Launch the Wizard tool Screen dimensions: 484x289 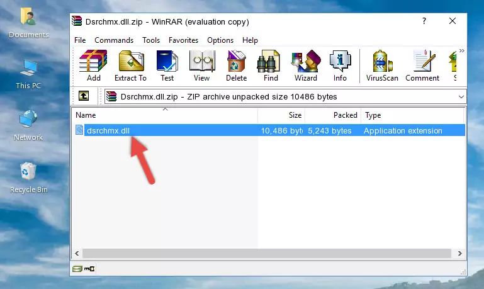pyautogui.click(x=306, y=65)
